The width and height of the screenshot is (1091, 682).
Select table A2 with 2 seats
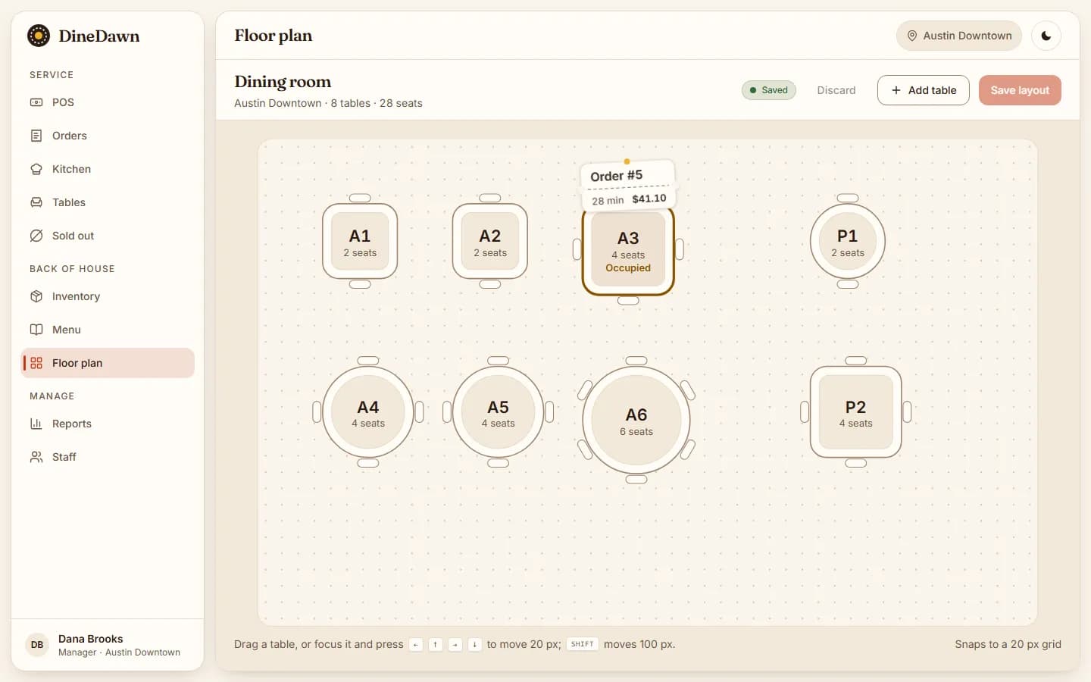[490, 242]
